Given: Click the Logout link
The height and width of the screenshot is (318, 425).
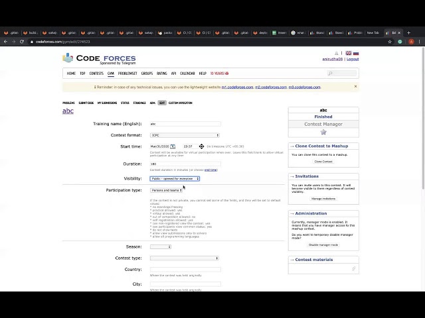Looking at the screenshot, I should 353,59.
